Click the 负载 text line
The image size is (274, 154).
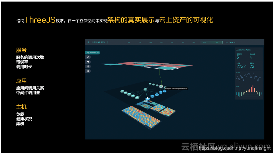point(20,114)
